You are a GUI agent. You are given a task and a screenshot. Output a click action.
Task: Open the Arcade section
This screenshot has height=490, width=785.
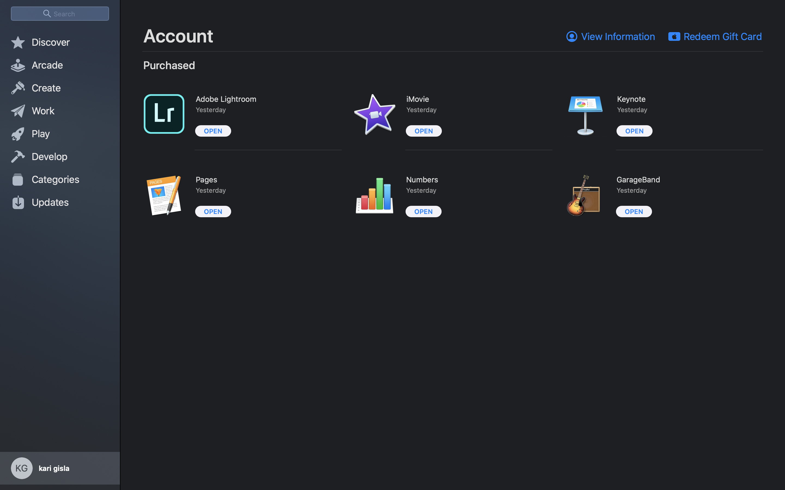click(x=47, y=65)
